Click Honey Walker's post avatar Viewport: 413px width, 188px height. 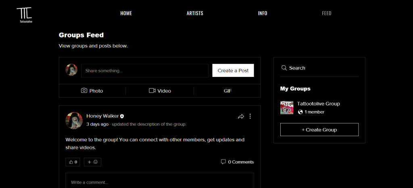click(x=74, y=120)
